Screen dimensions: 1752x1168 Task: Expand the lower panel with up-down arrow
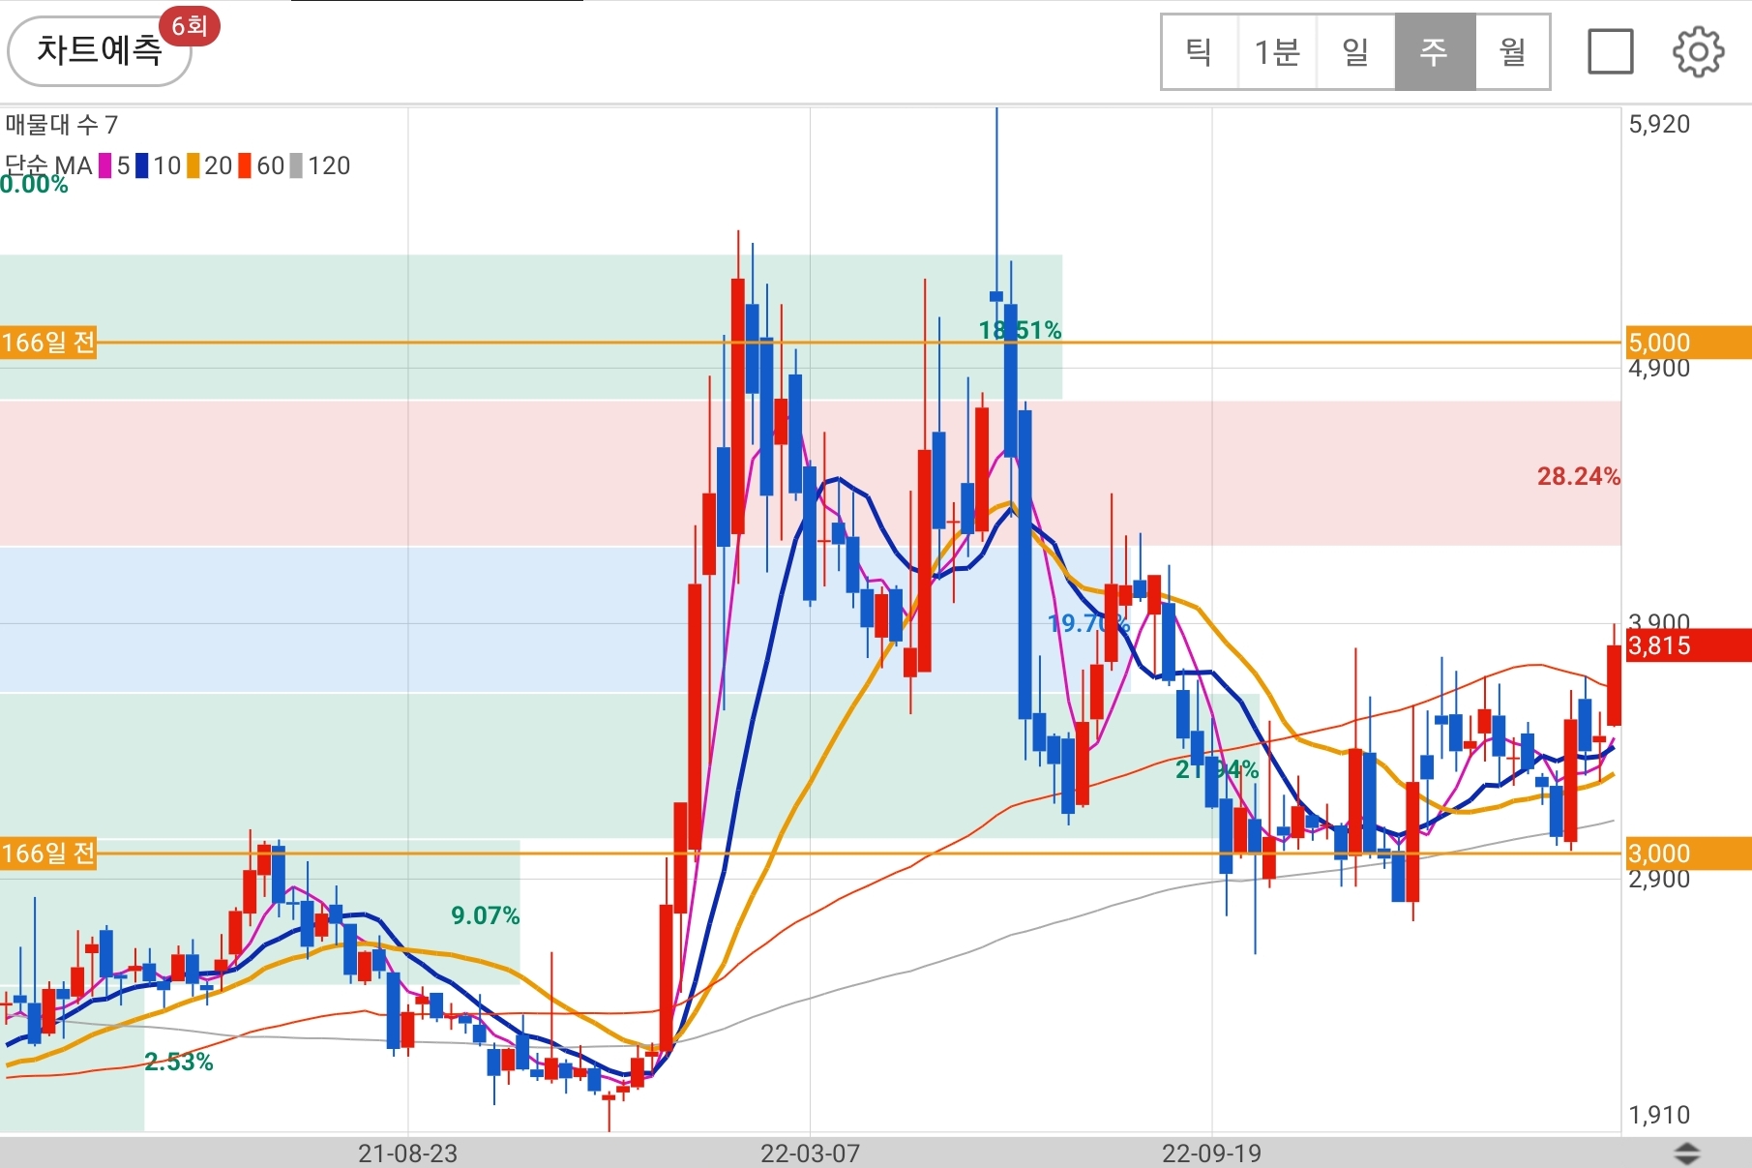click(1686, 1153)
